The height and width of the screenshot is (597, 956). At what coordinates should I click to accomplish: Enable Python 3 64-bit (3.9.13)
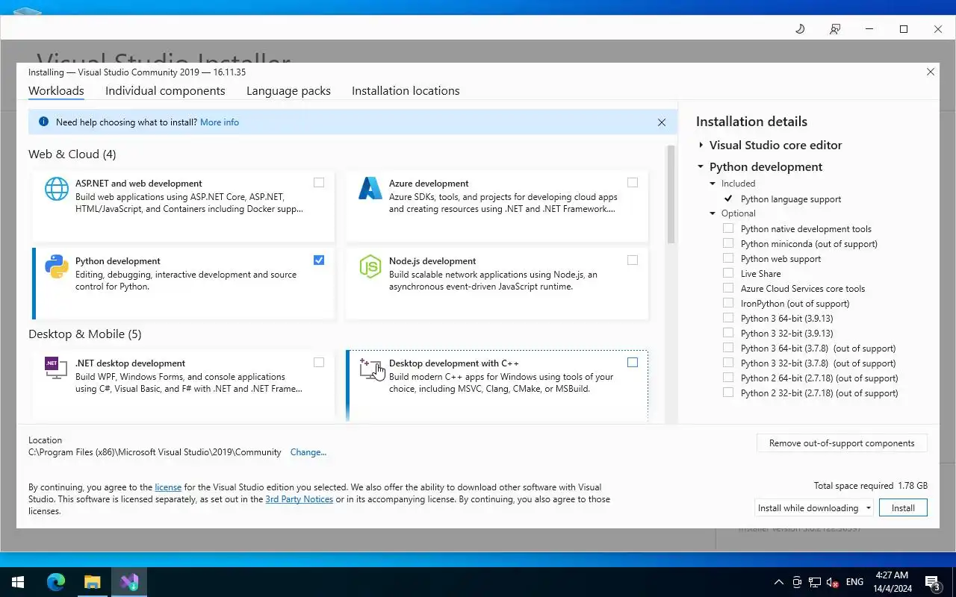coord(728,318)
